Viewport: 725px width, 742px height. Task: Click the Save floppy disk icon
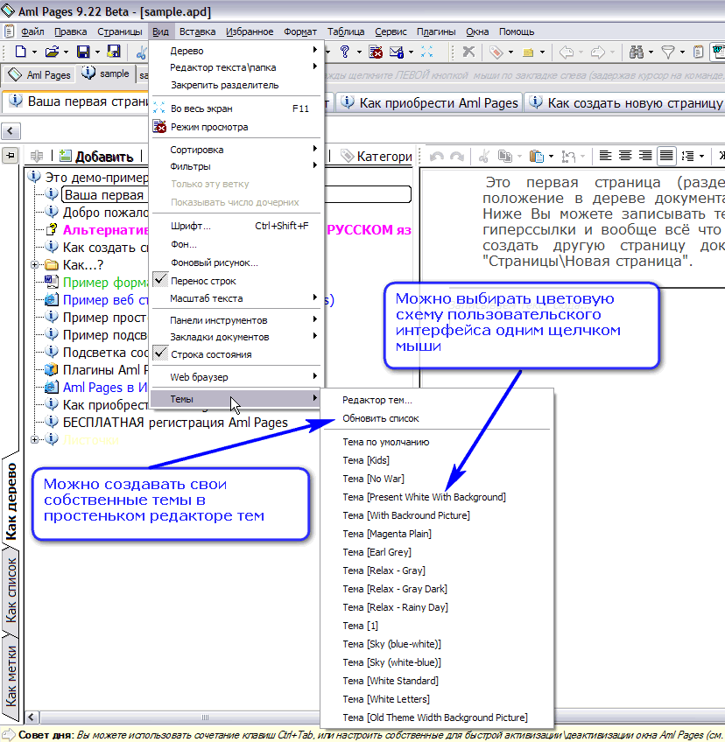(83, 52)
